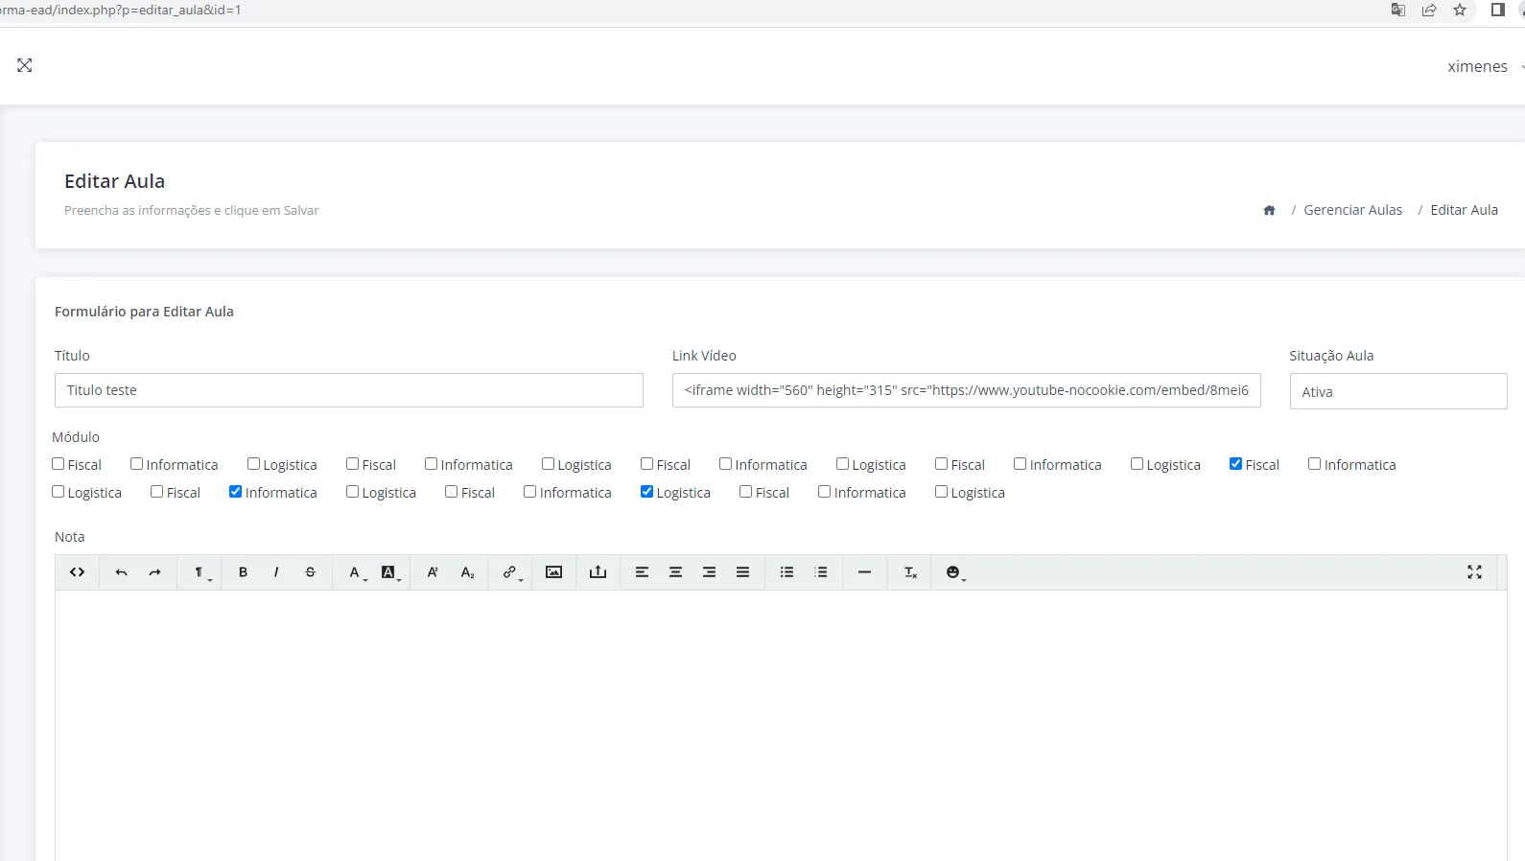Undo the last edit
Image resolution: width=1525 pixels, height=861 pixels.
tap(121, 572)
